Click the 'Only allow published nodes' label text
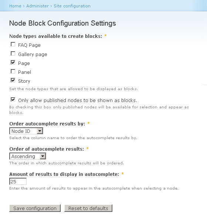Image resolution: width=207 pixels, height=223 pixels. (78, 101)
